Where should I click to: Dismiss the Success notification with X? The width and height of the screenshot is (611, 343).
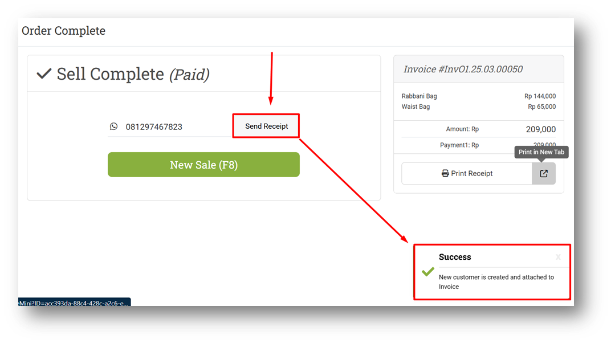click(x=558, y=257)
